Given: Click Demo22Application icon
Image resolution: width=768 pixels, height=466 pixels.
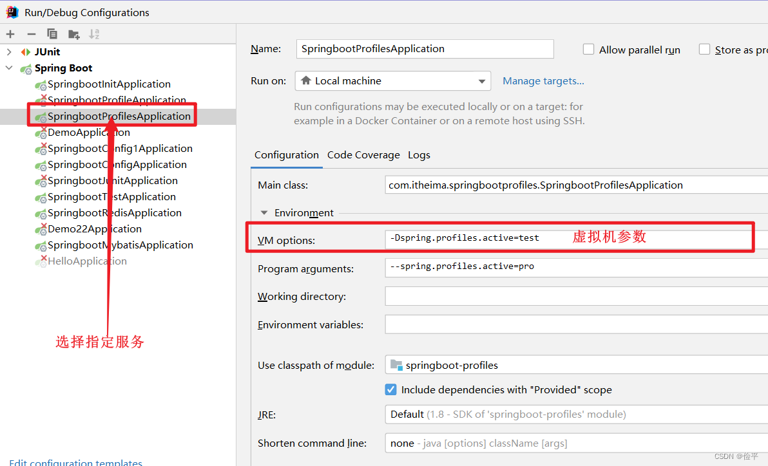Looking at the screenshot, I should (x=41, y=229).
